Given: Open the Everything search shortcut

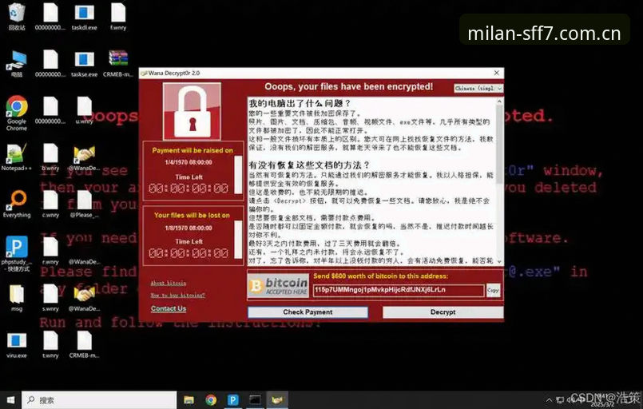Looking at the screenshot, I should click(x=17, y=204).
